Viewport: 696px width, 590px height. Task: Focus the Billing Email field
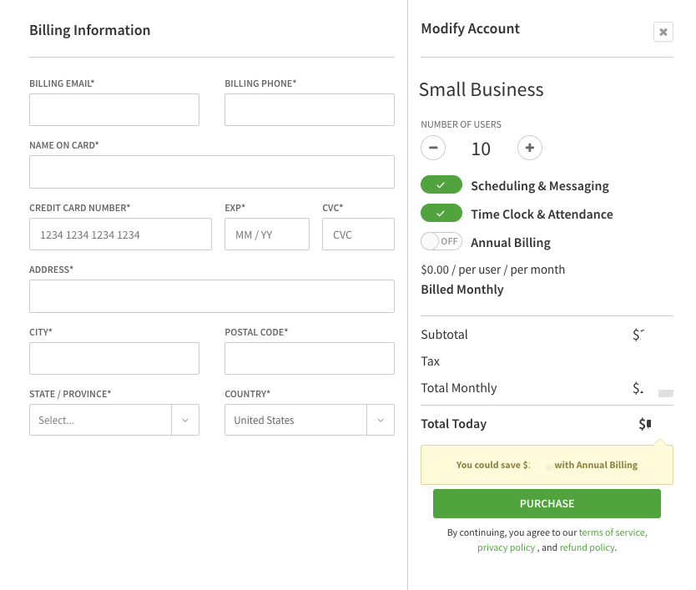[113, 109]
